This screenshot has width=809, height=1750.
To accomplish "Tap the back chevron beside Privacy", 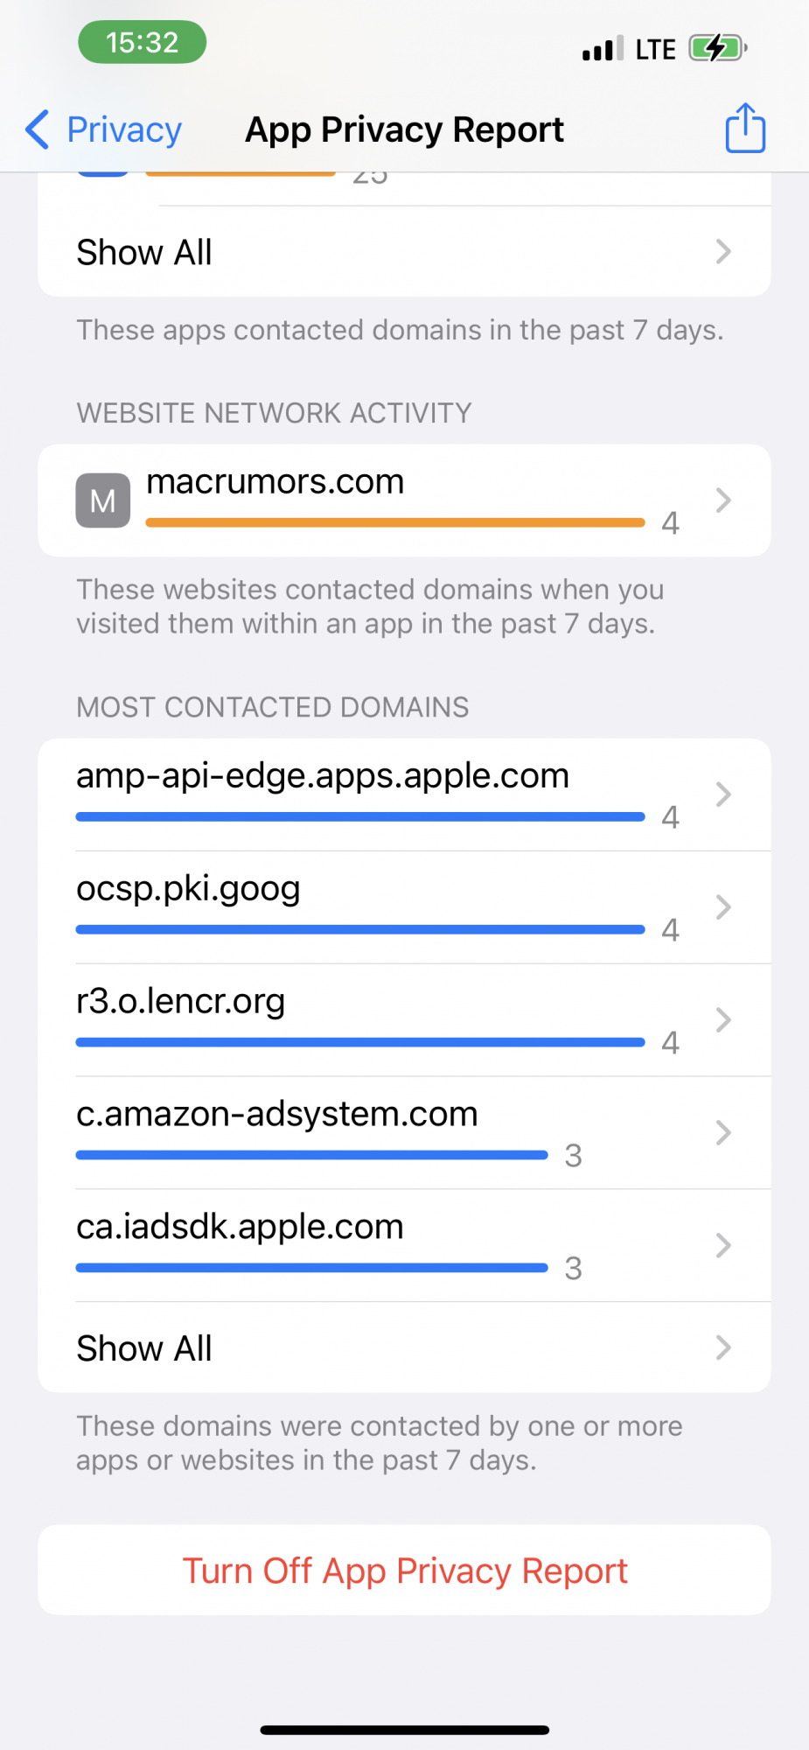I will point(38,129).
